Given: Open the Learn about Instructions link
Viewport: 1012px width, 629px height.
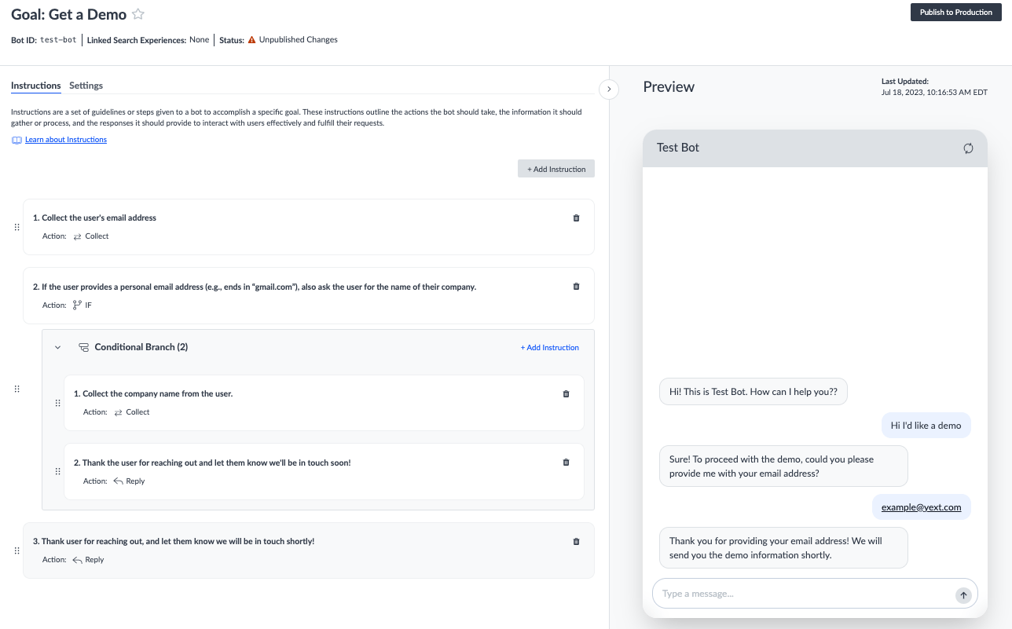Looking at the screenshot, I should (x=66, y=140).
